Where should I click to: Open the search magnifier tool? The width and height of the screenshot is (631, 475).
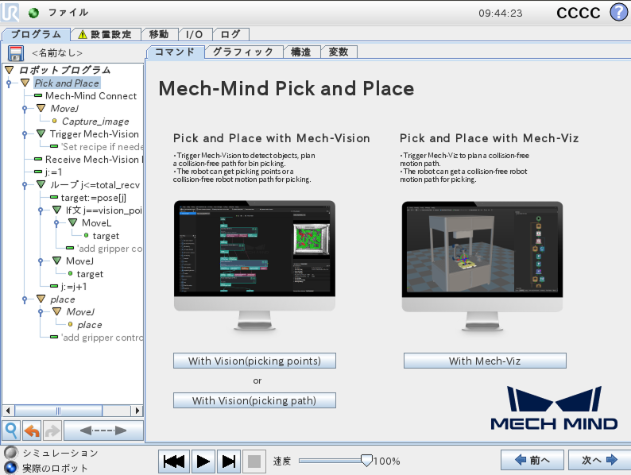click(x=12, y=431)
